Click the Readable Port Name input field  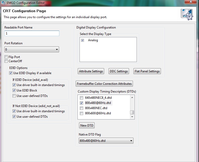click(32, 33)
